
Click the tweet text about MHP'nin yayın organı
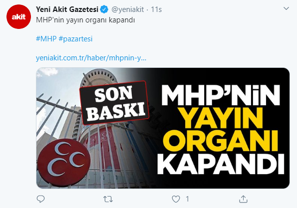click(85, 20)
